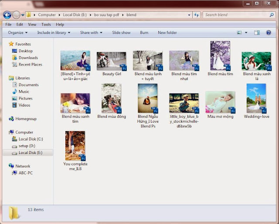Select Libraries in navigation pane
This screenshot has width=279, height=224.
pyautogui.click(x=22, y=78)
